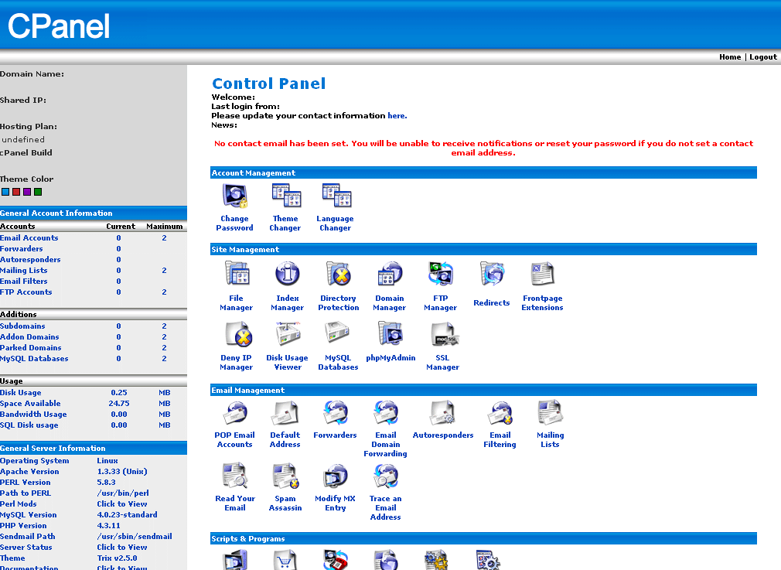The height and width of the screenshot is (570, 781).
Task: Choose the green theme color swatch
Action: point(38,192)
